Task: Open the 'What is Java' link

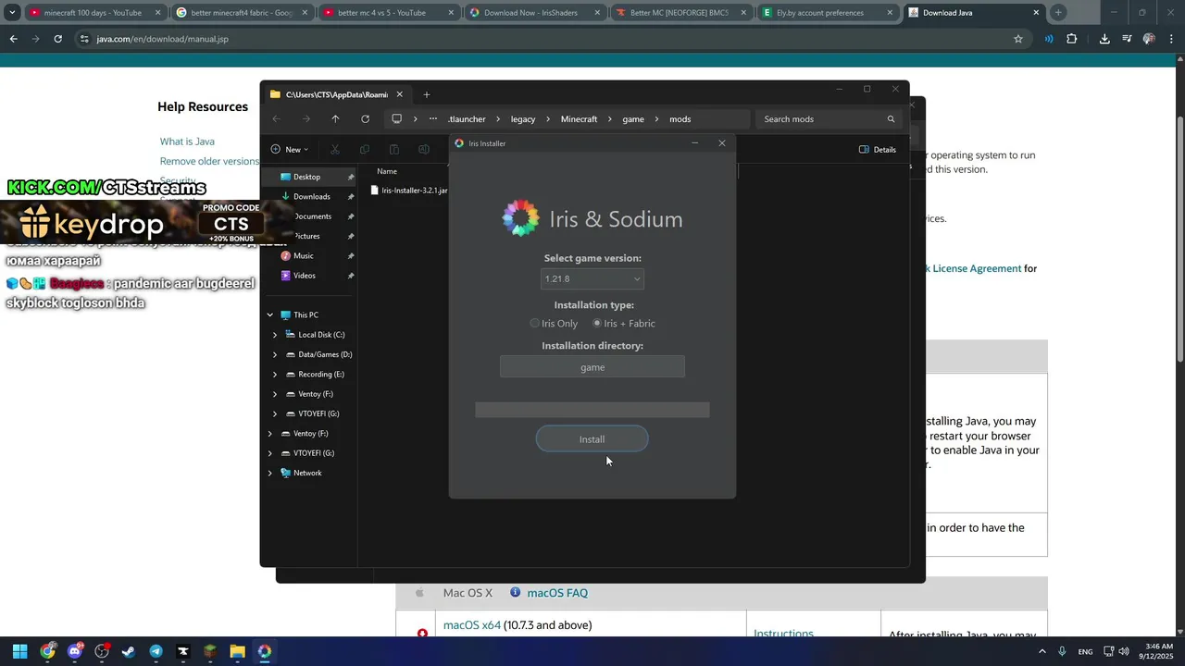Action: click(x=187, y=142)
